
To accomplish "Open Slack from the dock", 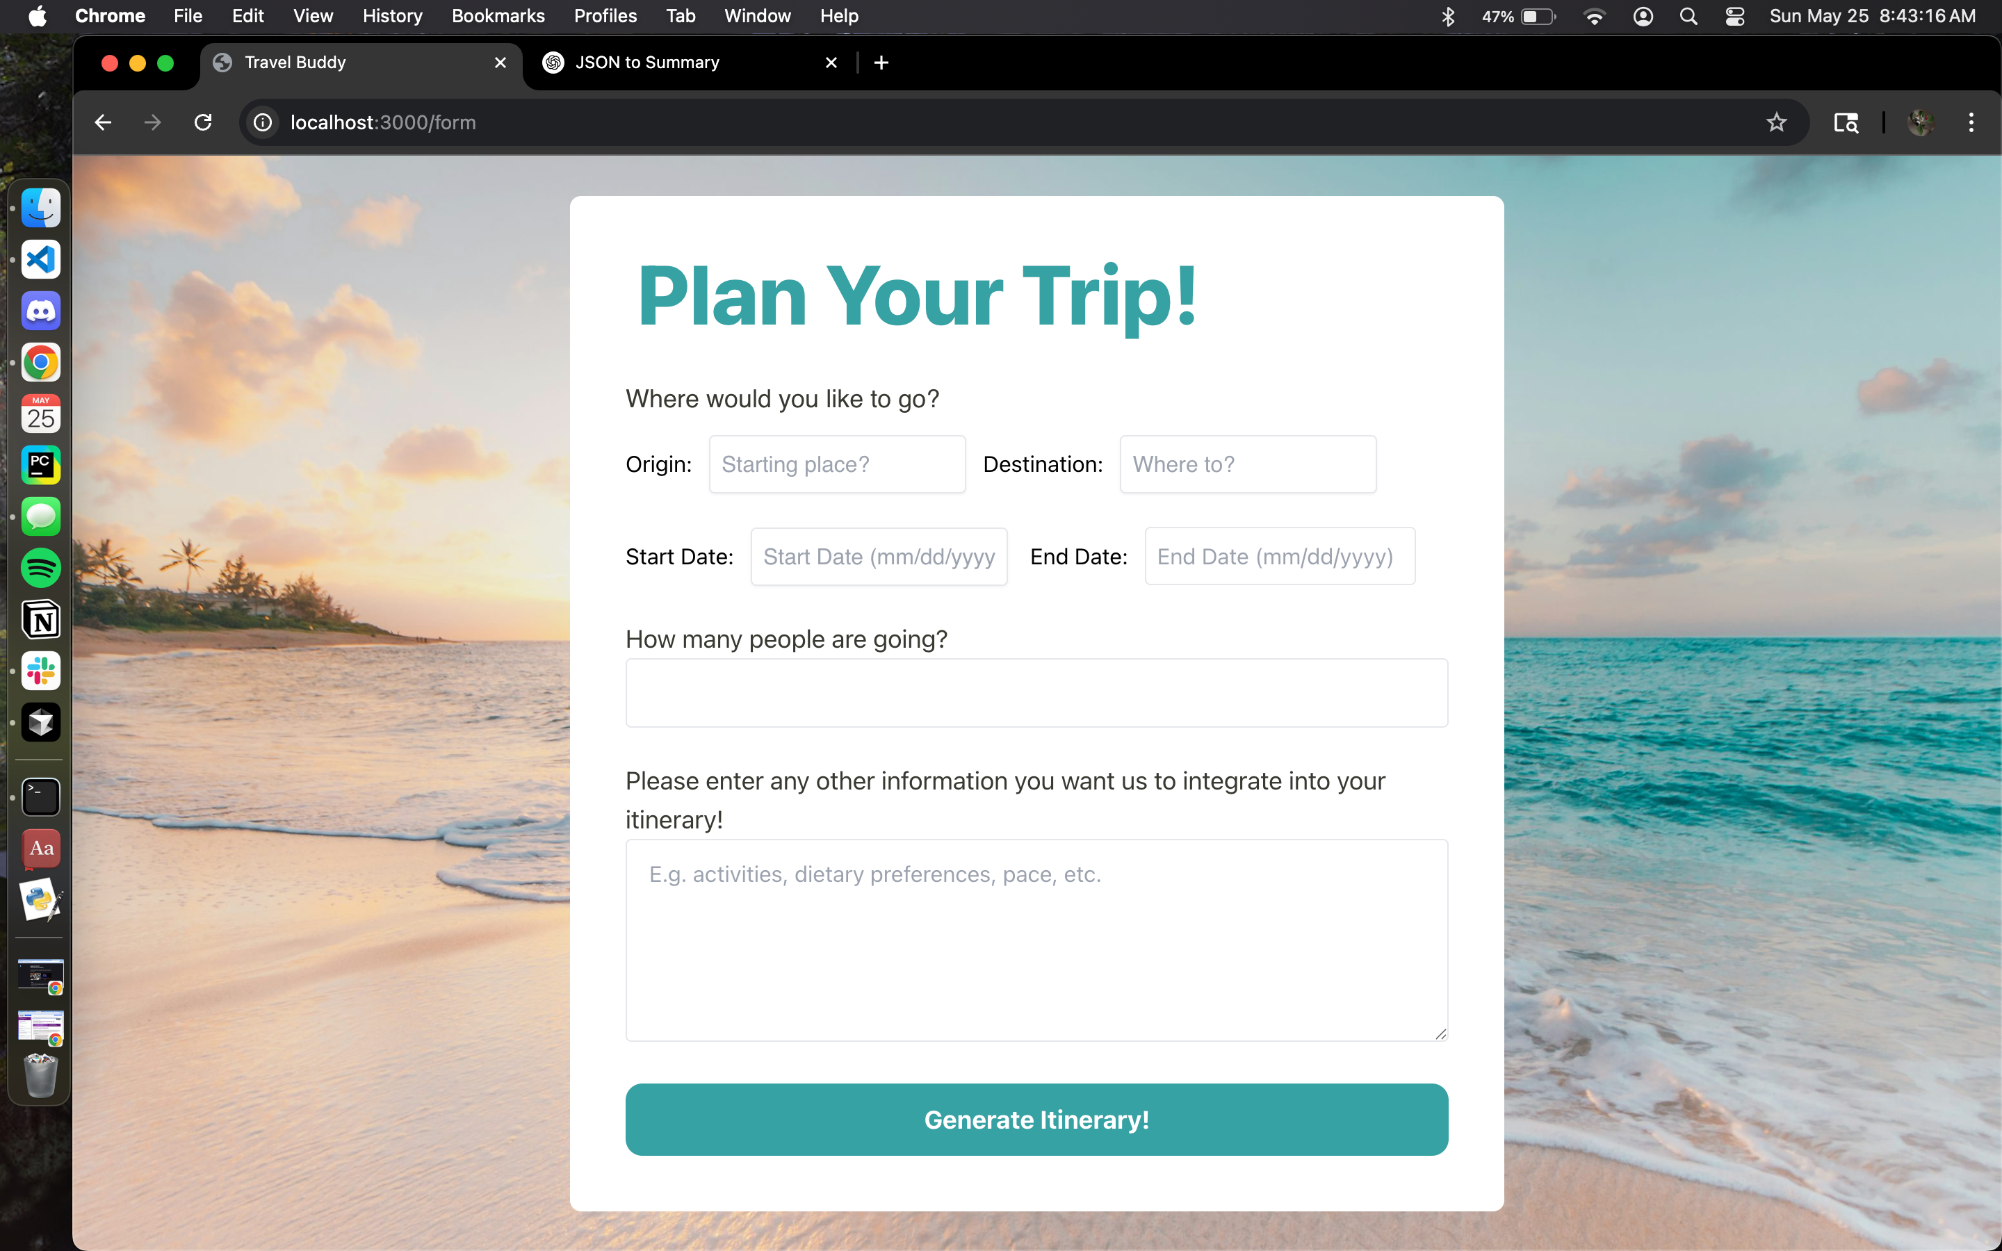I will [40, 671].
